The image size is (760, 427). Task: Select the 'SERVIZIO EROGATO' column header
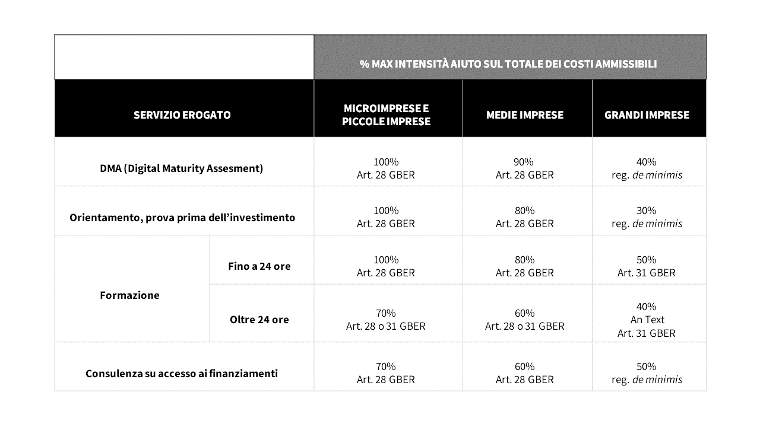pos(182,115)
